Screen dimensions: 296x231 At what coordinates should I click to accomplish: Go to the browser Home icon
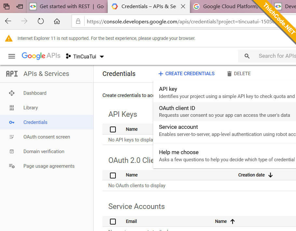(x=57, y=21)
